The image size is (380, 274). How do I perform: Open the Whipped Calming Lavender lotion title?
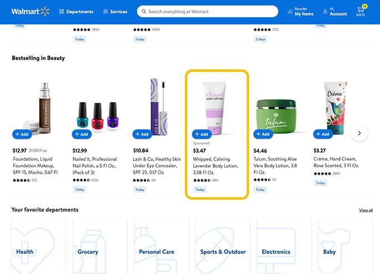[215, 166]
